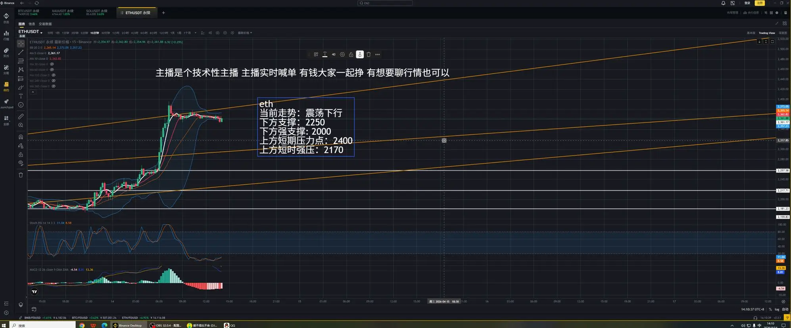The image size is (791, 328).
Task: Show the MA 240 indicator
Action: [54, 81]
